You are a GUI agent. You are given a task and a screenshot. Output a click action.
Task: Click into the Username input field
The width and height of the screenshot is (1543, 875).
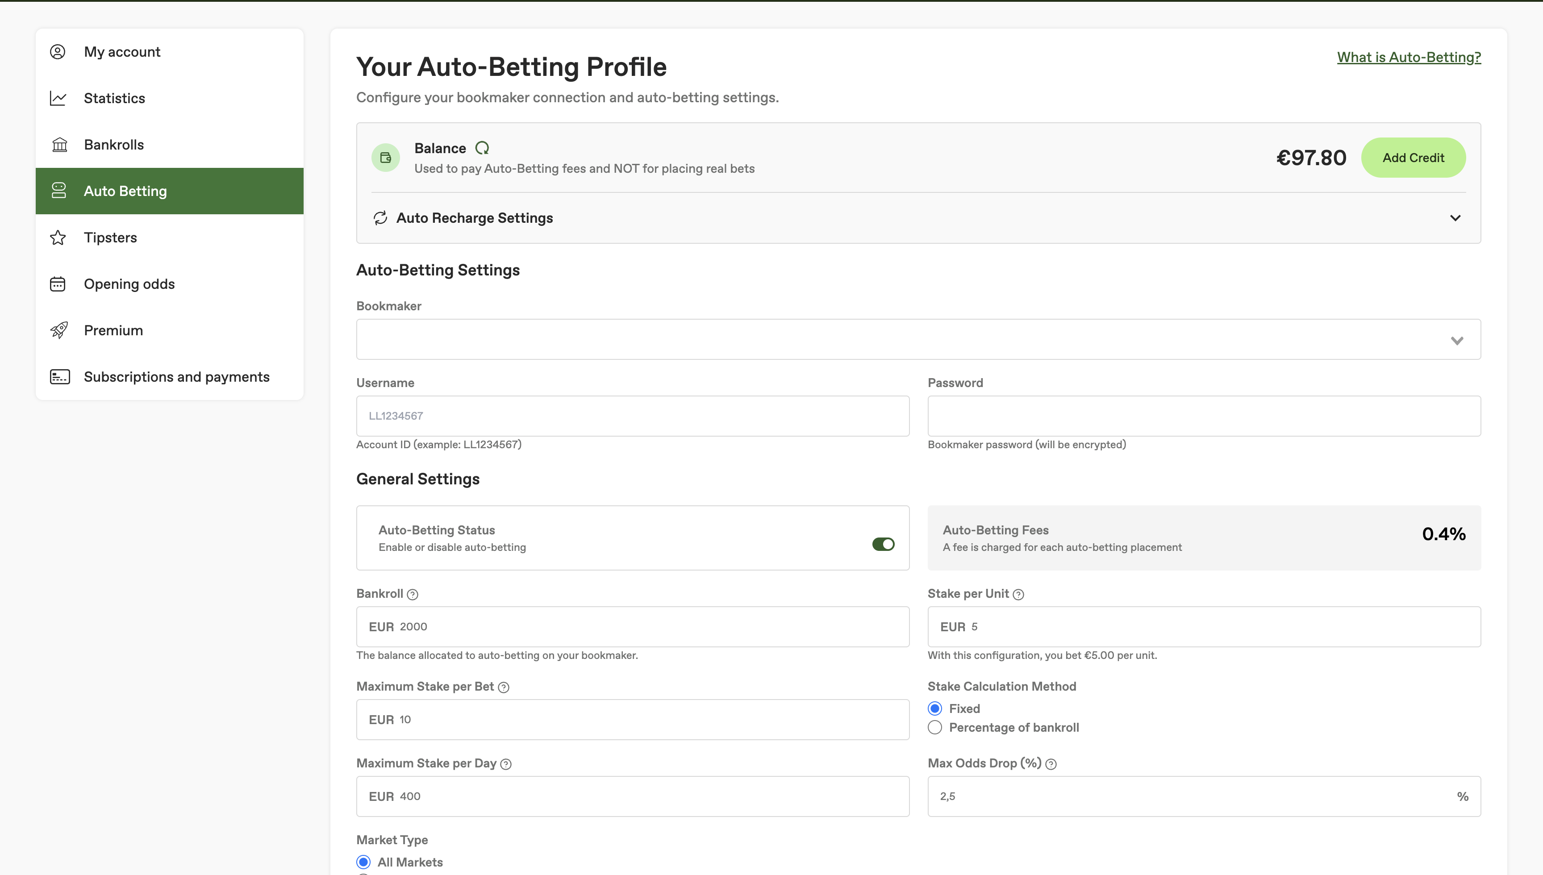pos(633,416)
